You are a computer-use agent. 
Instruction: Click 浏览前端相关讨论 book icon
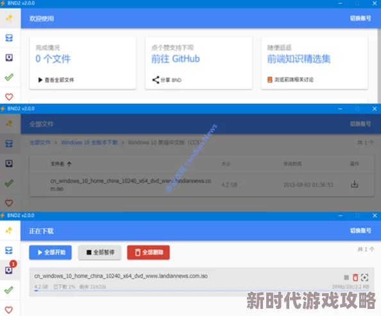tap(269, 79)
